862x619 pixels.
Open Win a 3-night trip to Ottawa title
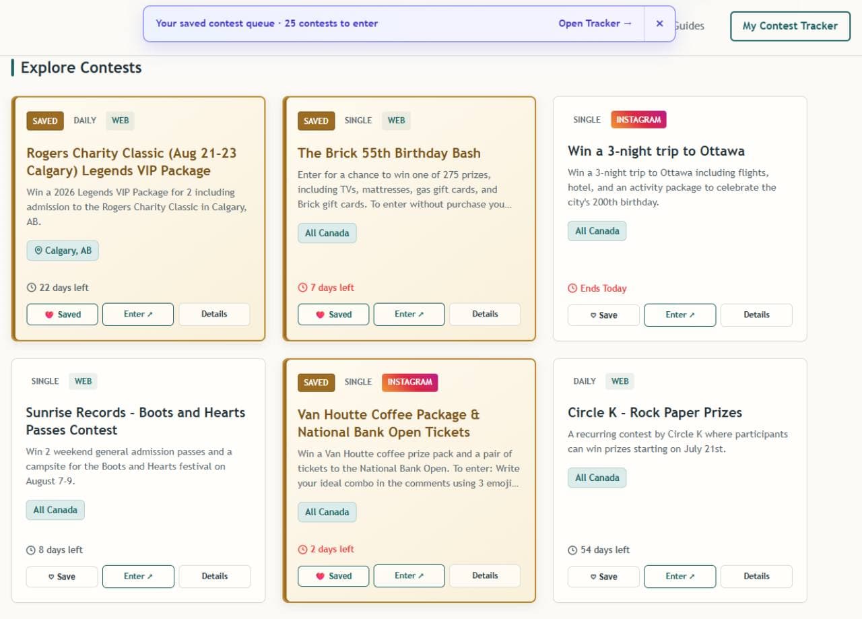click(656, 152)
